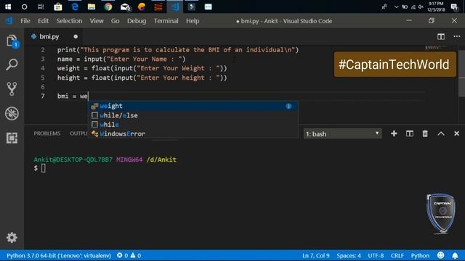Click the bash terminal prompt line
Image resolution: width=465 pixels, height=261 pixels.
(40, 168)
